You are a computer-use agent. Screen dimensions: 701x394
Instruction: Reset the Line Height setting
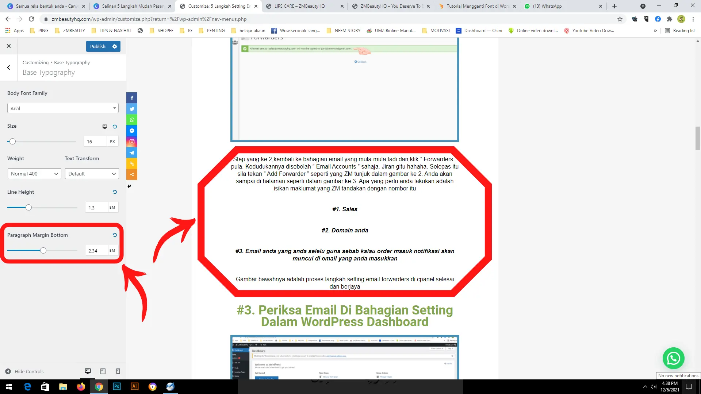click(x=115, y=192)
